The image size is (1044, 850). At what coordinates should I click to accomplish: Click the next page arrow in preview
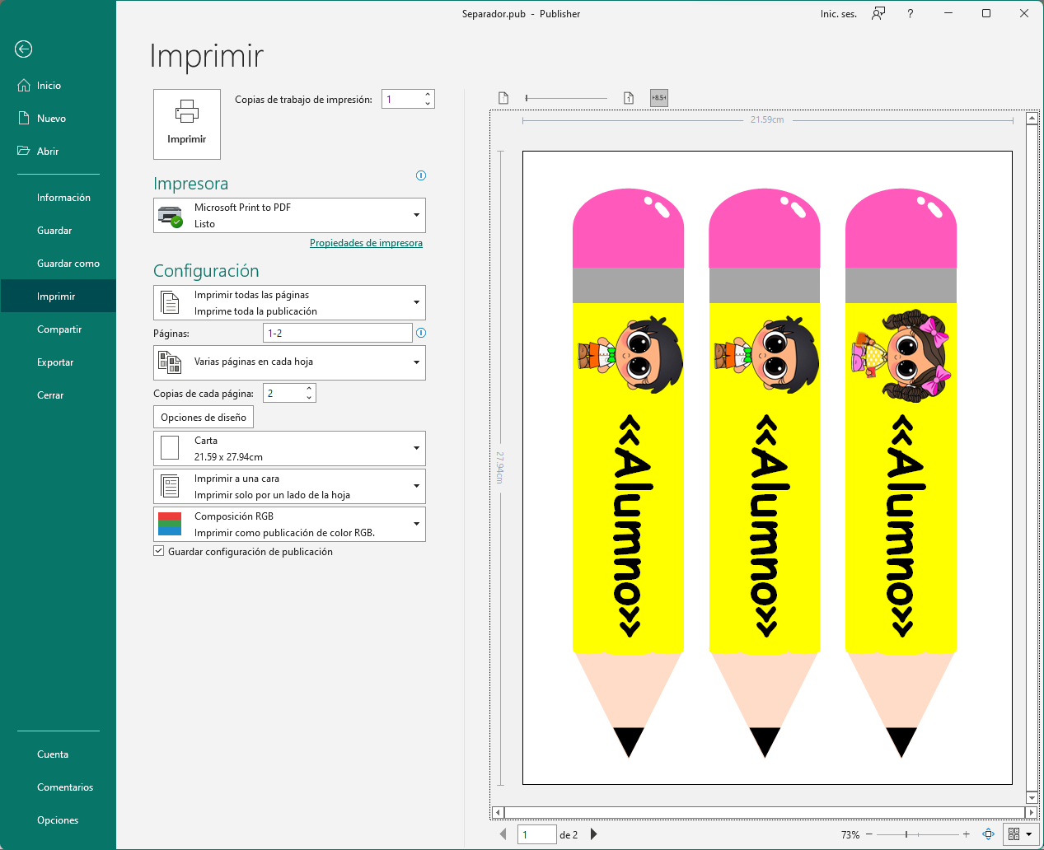[593, 834]
